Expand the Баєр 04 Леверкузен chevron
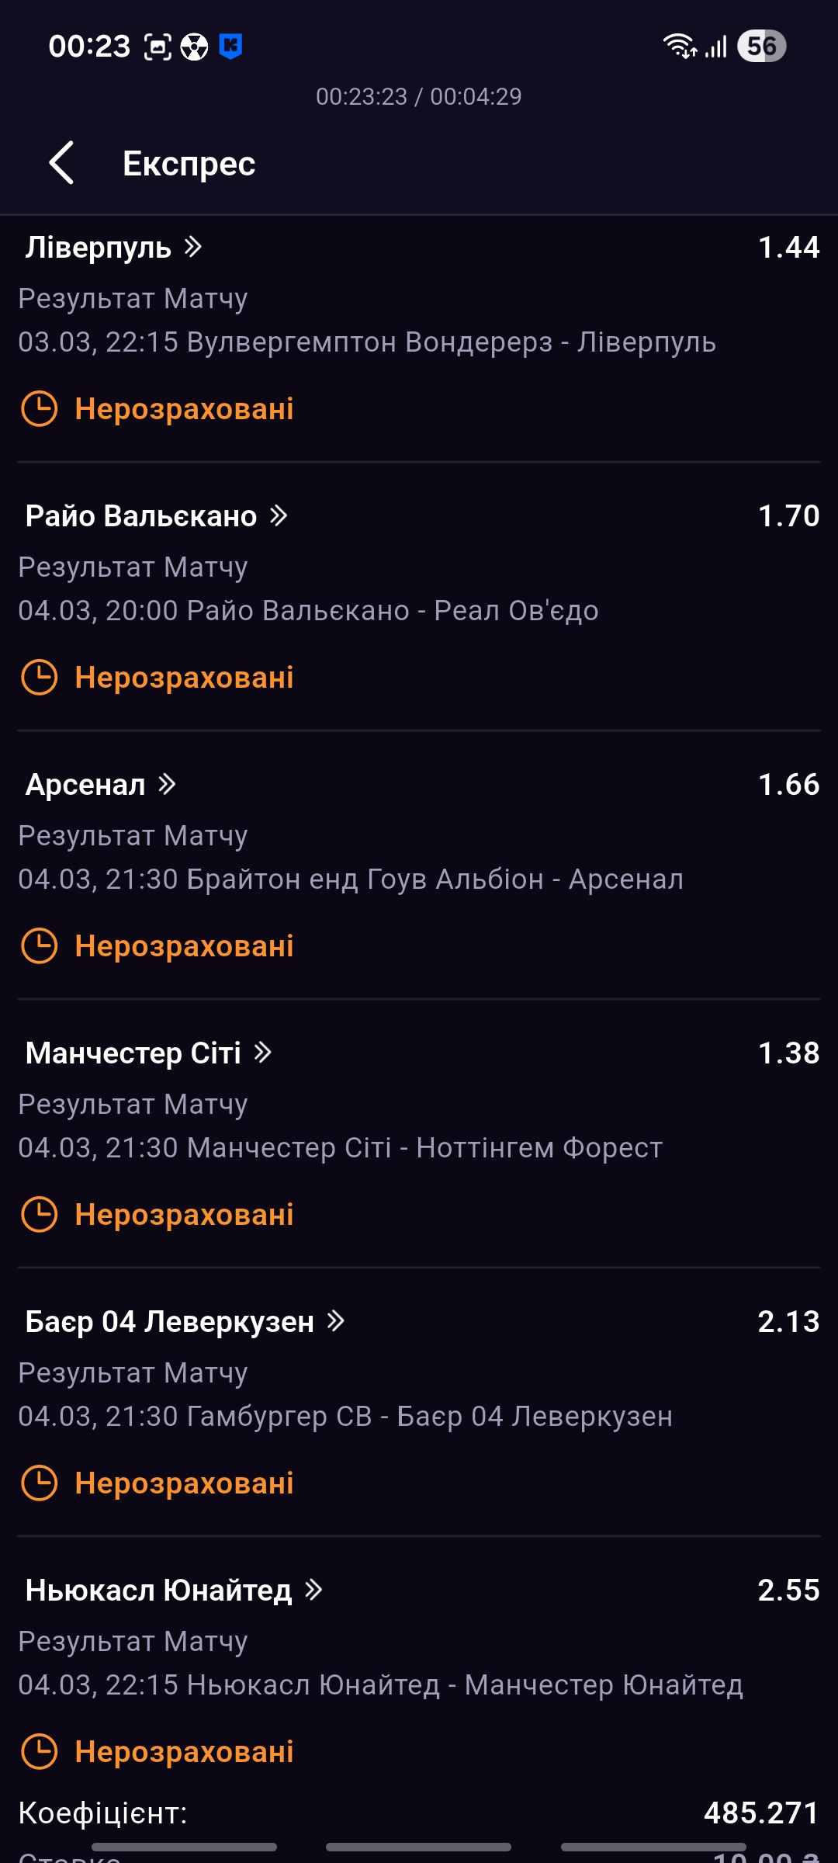 coord(335,1322)
